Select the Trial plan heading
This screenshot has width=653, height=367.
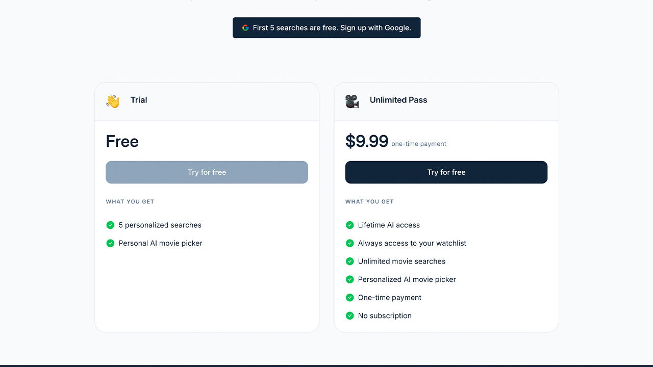tap(139, 100)
